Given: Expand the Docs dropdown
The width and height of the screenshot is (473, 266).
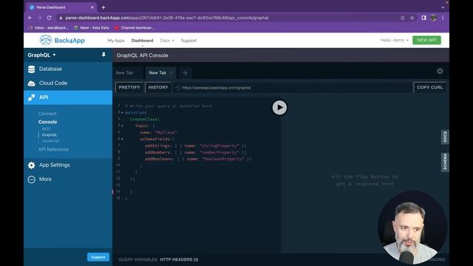Looking at the screenshot, I should pyautogui.click(x=167, y=41).
